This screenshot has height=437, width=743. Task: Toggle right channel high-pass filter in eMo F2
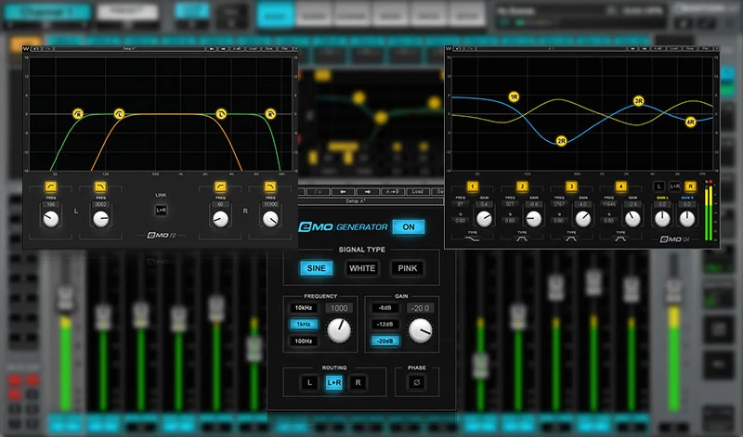pyautogui.click(x=220, y=186)
